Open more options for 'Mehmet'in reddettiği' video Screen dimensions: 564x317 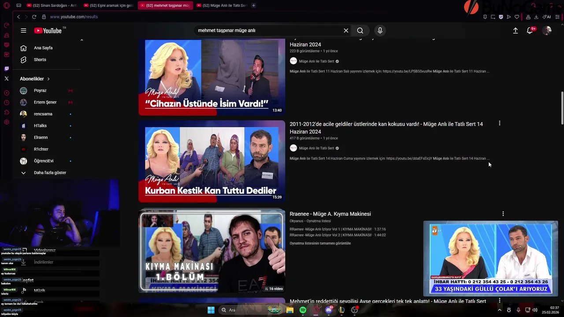click(x=499, y=300)
